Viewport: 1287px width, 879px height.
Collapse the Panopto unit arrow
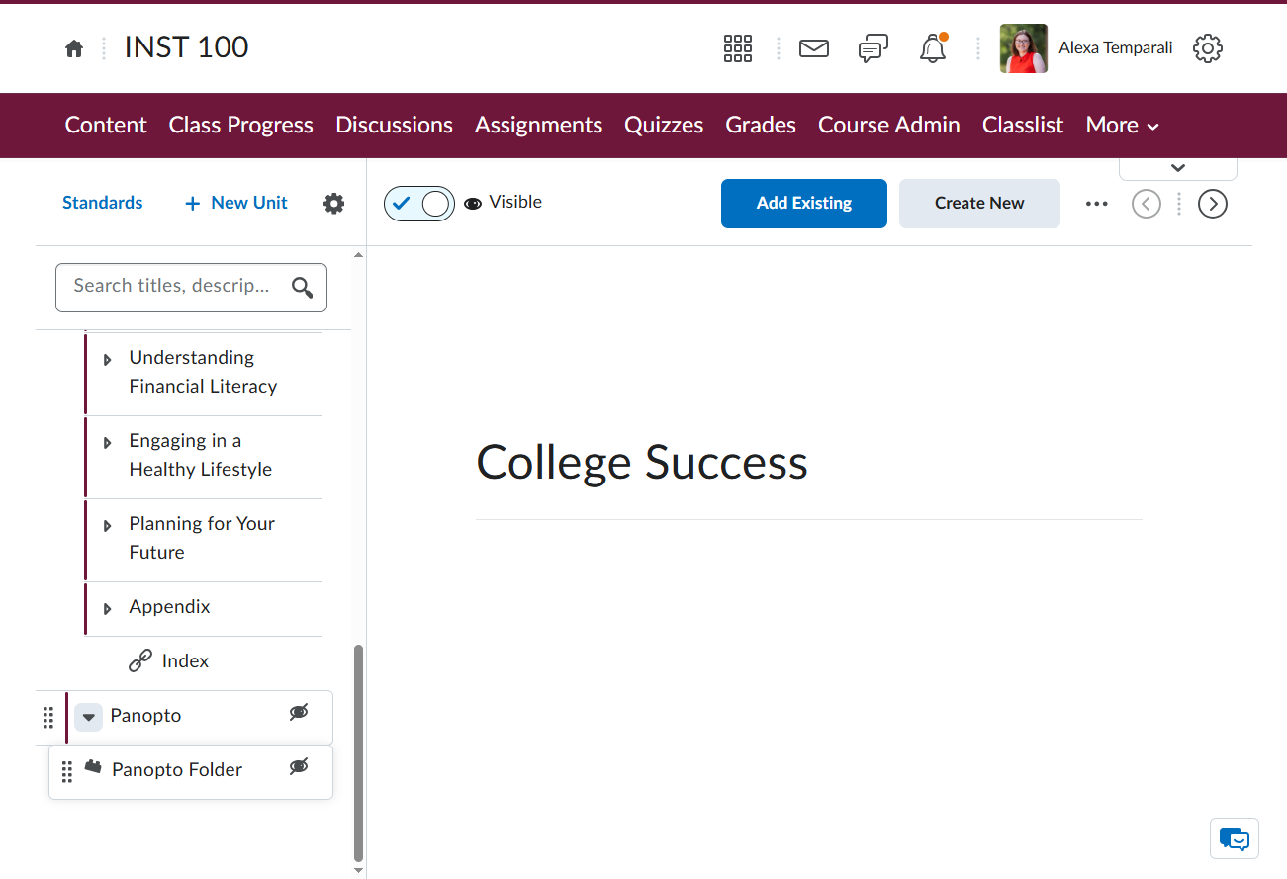click(89, 717)
